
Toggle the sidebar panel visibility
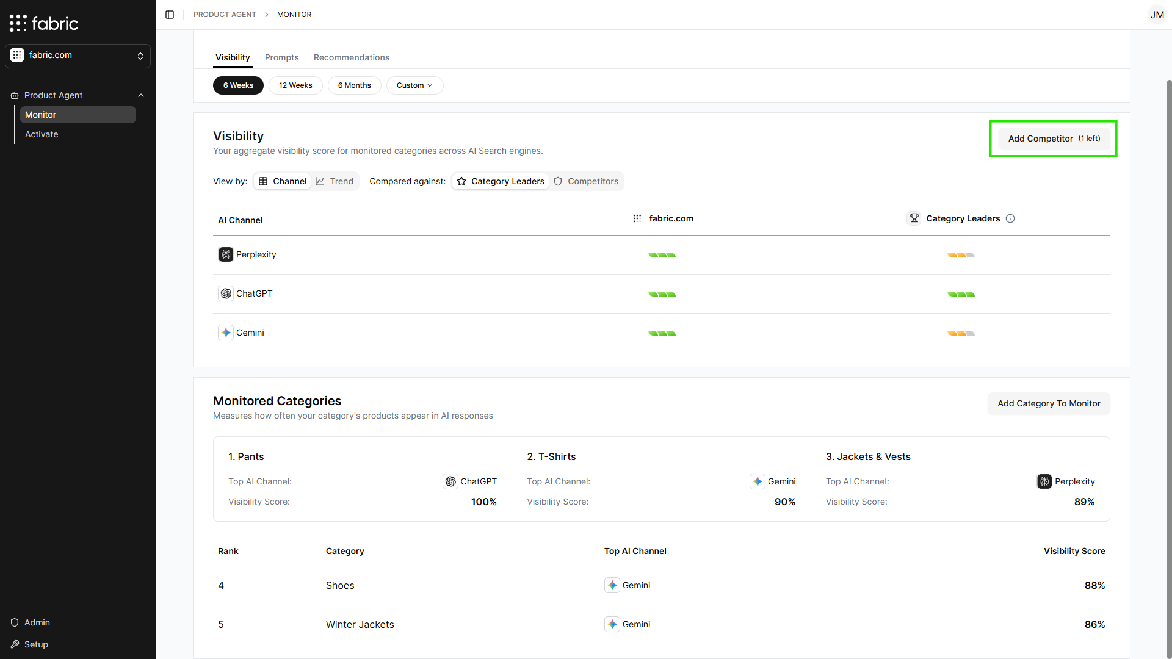tap(170, 14)
